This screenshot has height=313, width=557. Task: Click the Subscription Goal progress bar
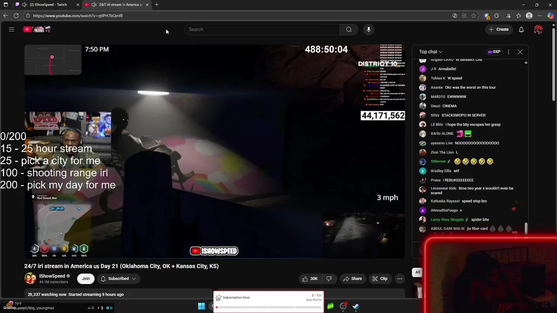pyautogui.click(x=268, y=307)
